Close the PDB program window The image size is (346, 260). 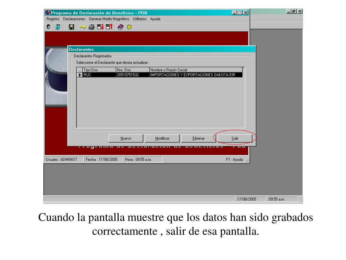point(245,13)
